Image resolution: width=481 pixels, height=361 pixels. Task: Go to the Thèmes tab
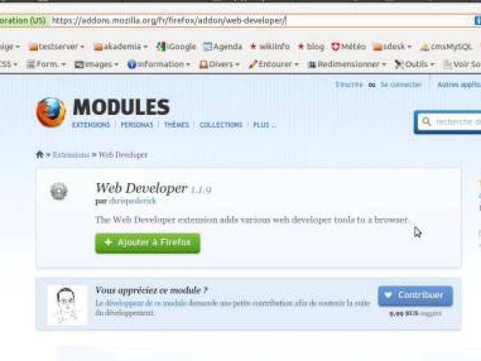pyautogui.click(x=177, y=125)
